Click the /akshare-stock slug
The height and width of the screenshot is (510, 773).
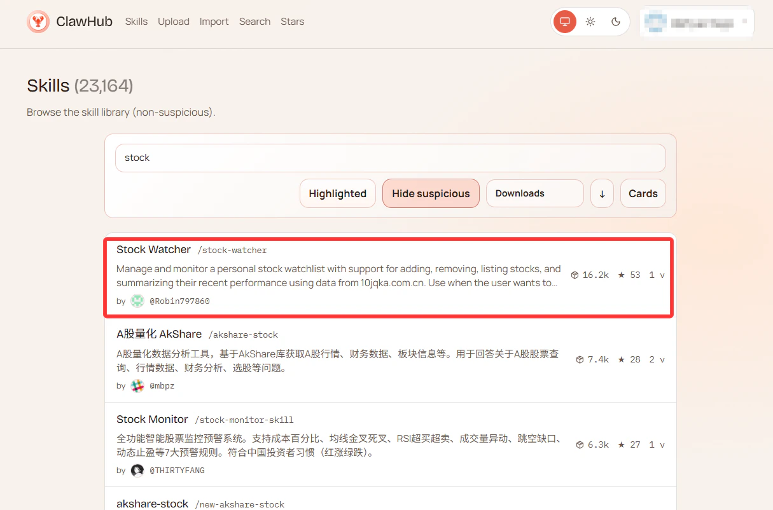(x=243, y=335)
